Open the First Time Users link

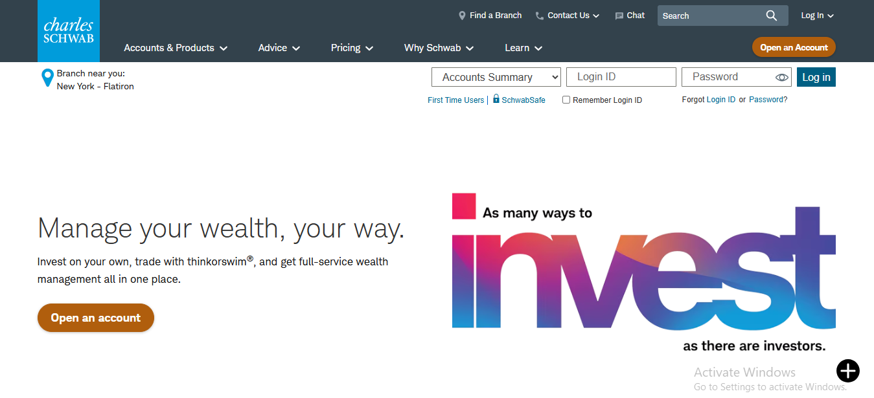pos(455,100)
